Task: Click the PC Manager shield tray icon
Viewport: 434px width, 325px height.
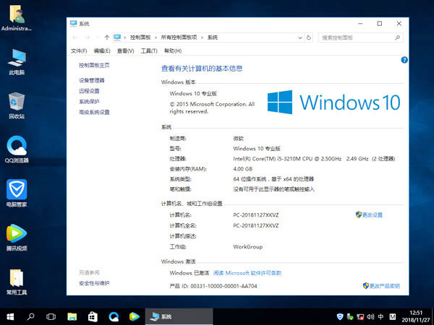Action: 340,316
